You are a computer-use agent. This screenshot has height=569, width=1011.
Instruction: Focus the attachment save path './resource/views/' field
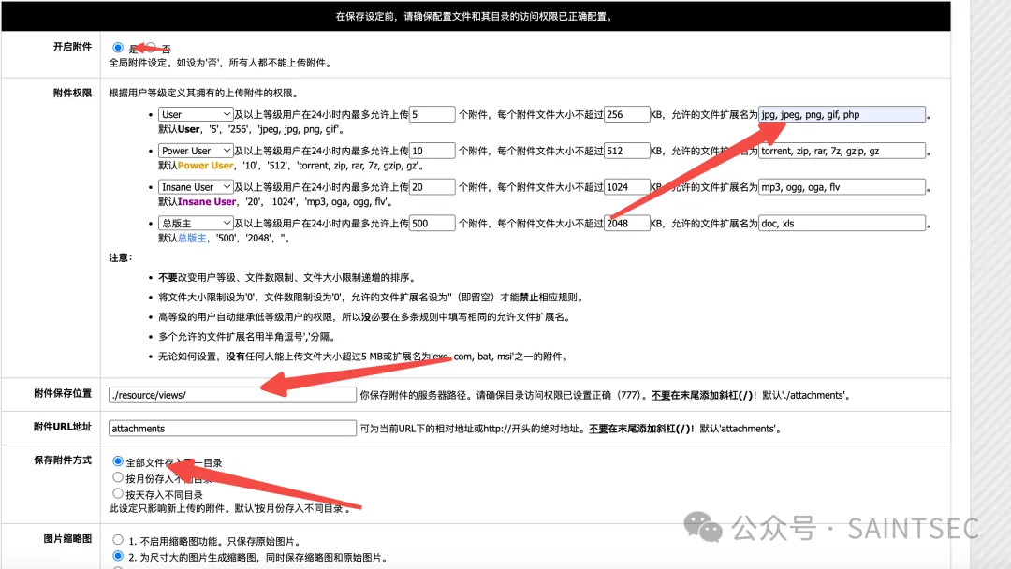click(232, 395)
